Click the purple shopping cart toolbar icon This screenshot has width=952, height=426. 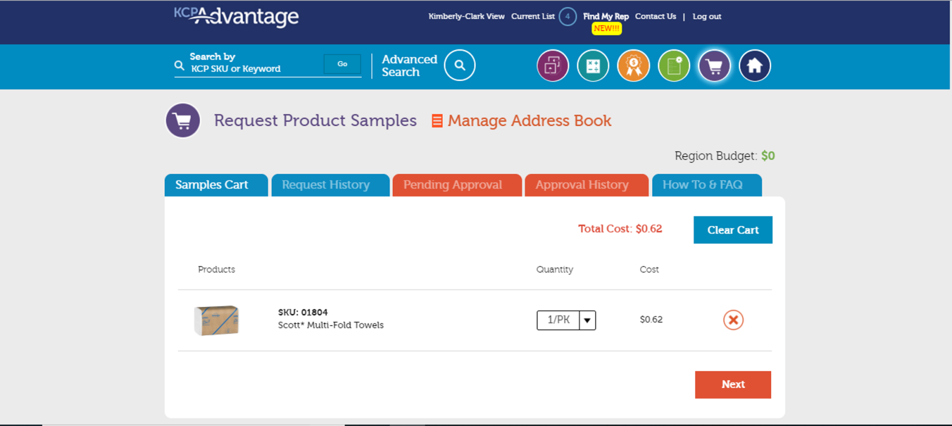click(715, 65)
